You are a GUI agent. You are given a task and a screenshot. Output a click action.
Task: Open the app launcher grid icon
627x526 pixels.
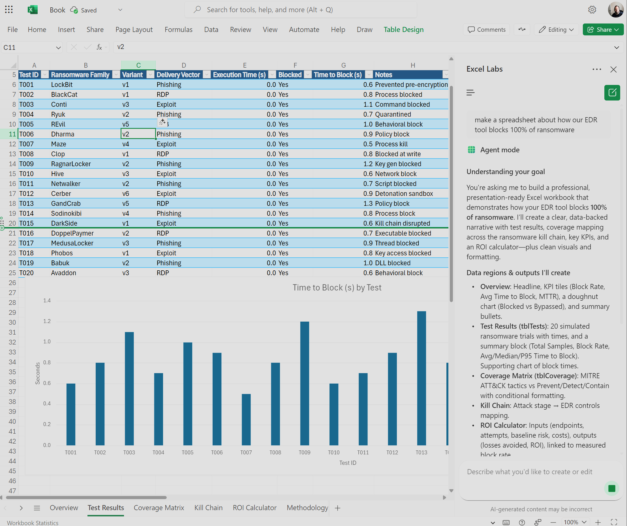click(9, 10)
